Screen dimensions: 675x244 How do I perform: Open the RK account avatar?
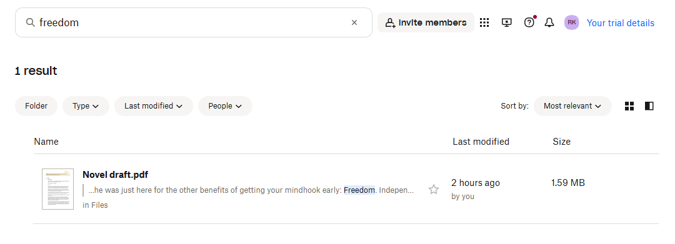click(572, 22)
